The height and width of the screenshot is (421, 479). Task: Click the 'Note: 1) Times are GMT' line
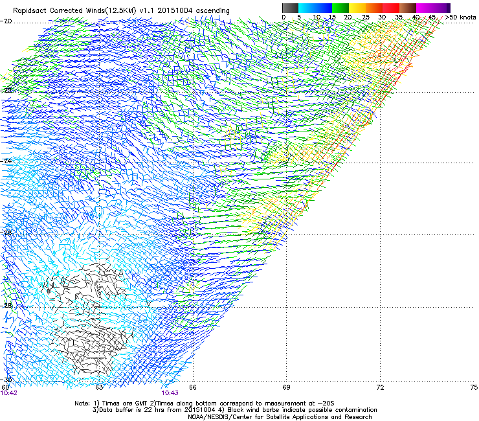click(x=205, y=404)
